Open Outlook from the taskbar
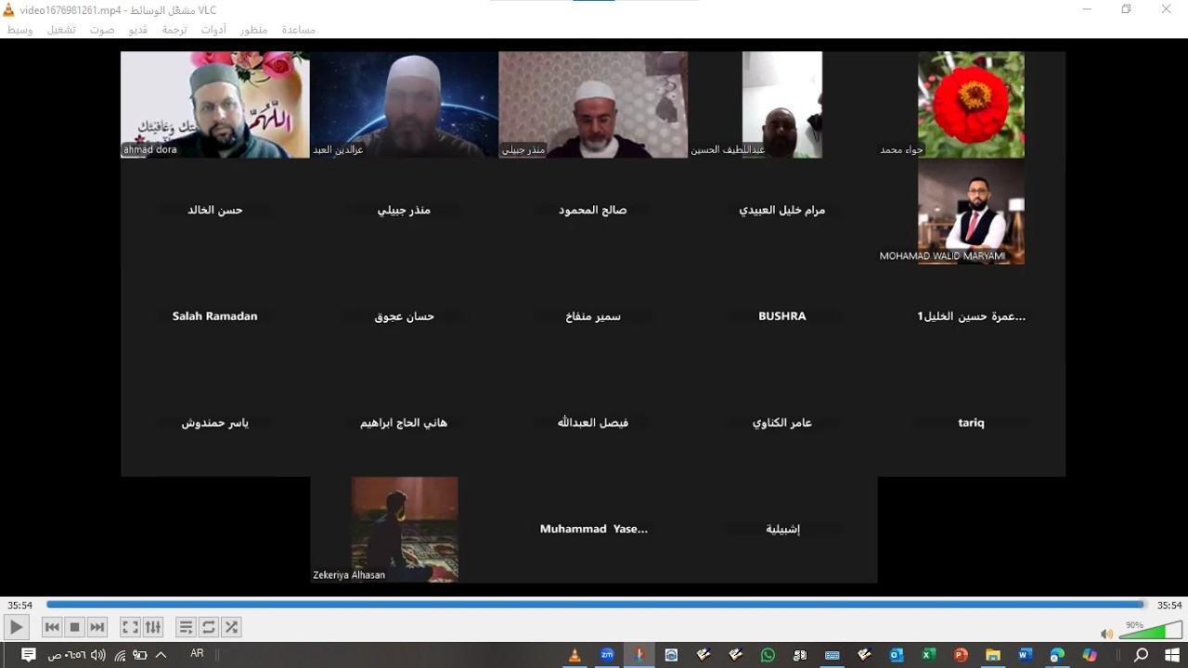 pos(897,655)
